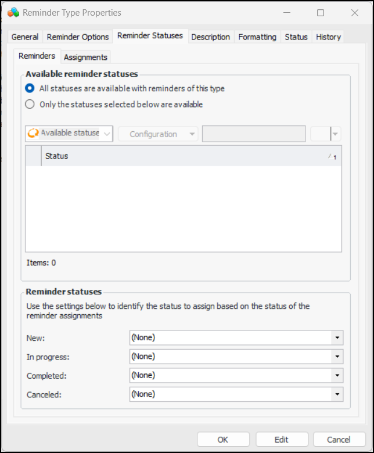Click the Edit button

pos(282,440)
